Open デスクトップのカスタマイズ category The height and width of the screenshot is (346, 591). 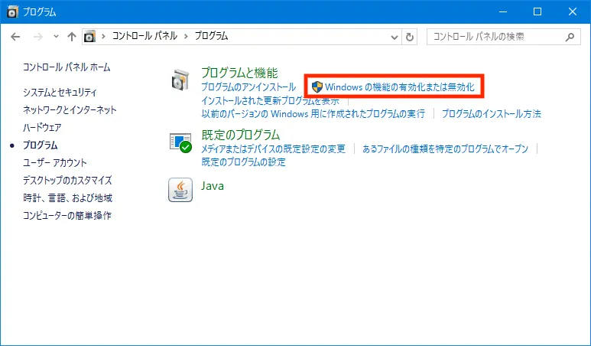(67, 181)
